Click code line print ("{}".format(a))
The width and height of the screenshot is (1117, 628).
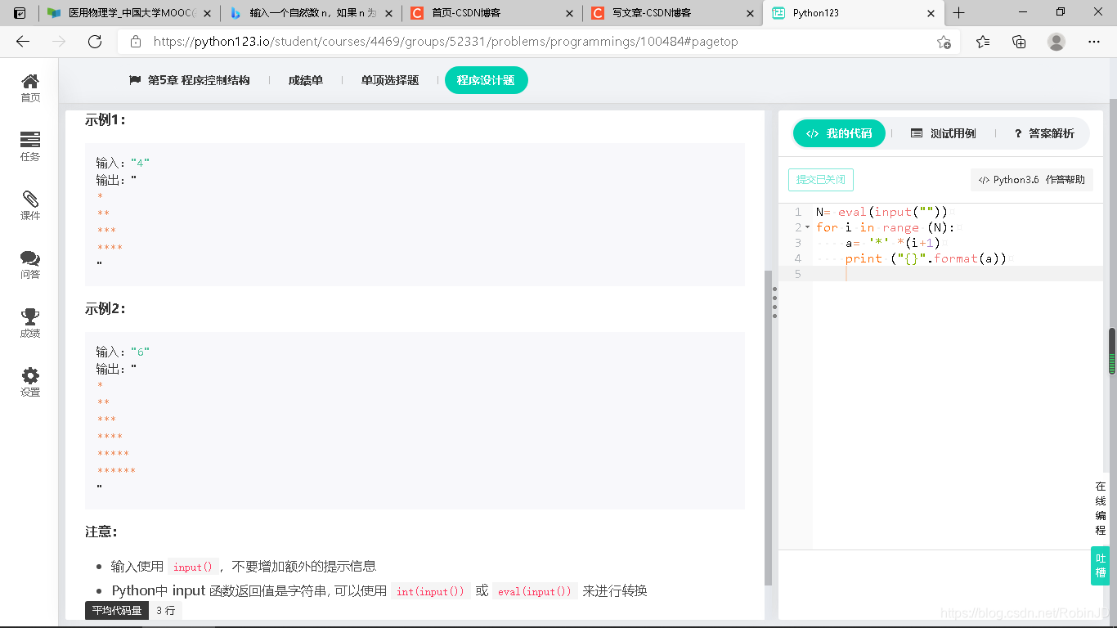(926, 258)
